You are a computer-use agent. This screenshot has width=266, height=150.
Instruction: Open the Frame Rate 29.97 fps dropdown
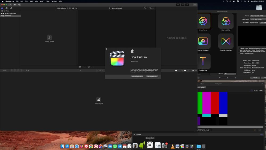coord(258,19)
